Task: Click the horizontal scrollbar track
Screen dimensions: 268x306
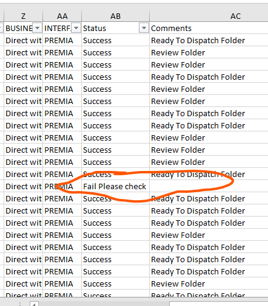Action: pyautogui.click(x=104, y=304)
